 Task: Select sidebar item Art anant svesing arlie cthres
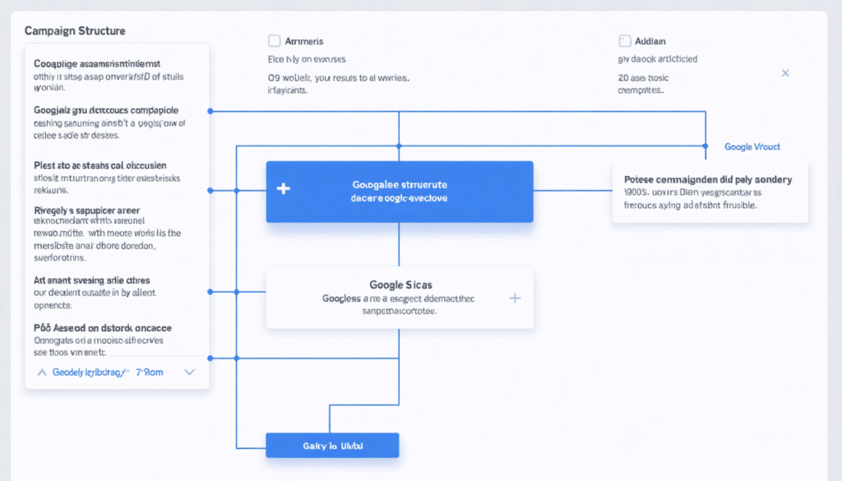pyautogui.click(x=95, y=292)
